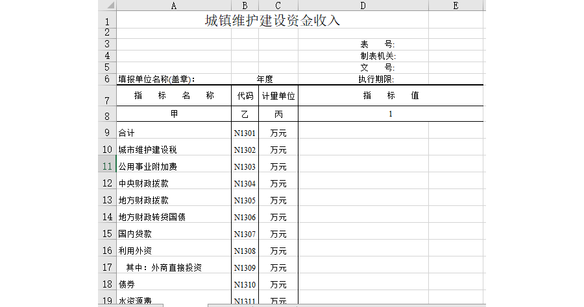
Task: Click the empty value cell for 合计
Action: [363, 130]
